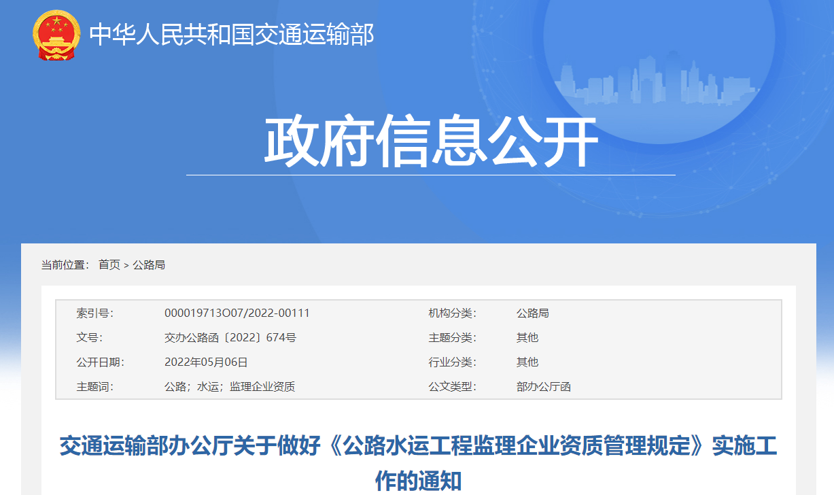
Task: Click the 部办公厅函 document type value
Action: click(x=543, y=387)
